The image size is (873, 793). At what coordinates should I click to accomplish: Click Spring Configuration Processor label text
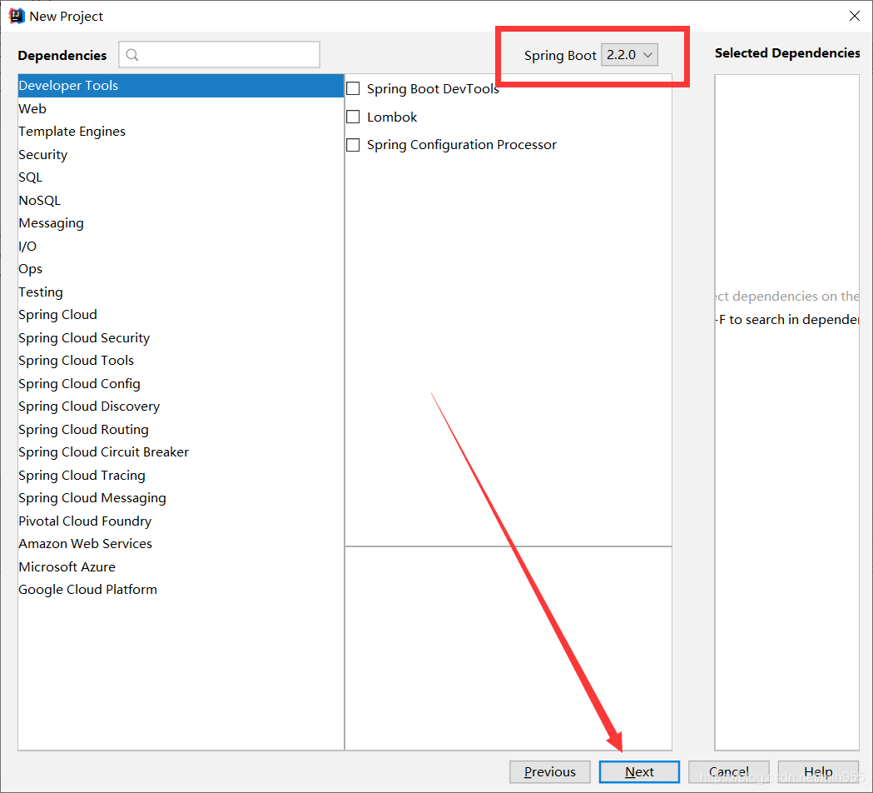click(462, 145)
